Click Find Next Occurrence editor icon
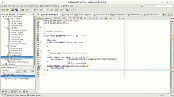 pos(78,19)
